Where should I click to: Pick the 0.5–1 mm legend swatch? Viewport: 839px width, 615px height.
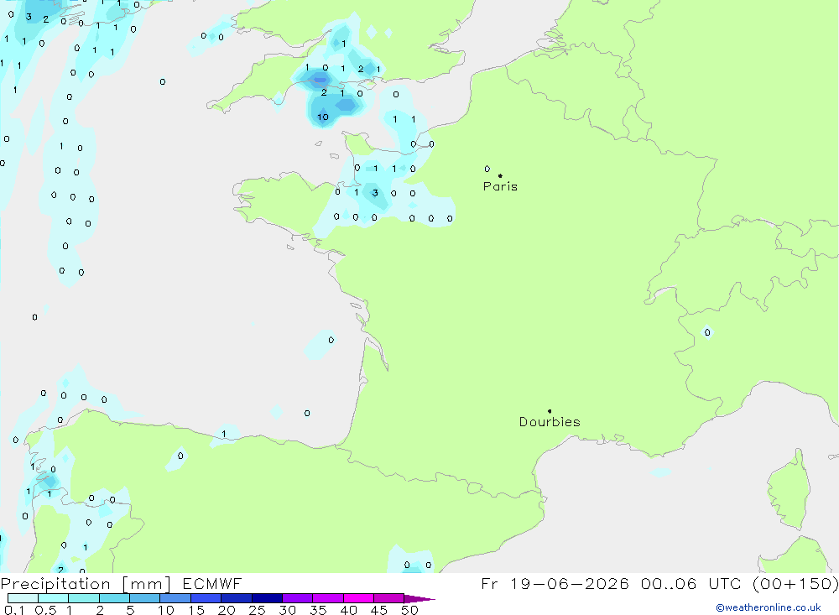[x=54, y=598]
